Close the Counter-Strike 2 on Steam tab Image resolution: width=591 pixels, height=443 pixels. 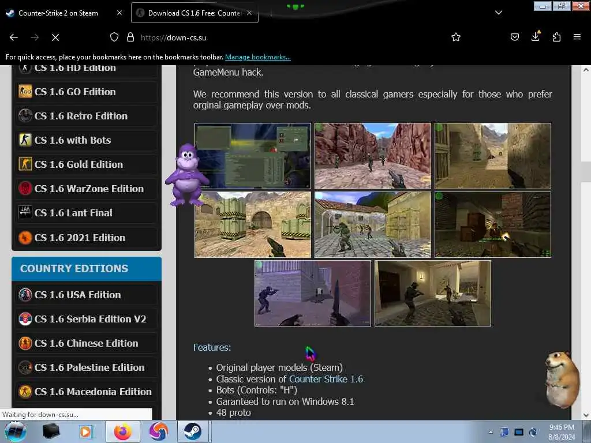click(119, 13)
